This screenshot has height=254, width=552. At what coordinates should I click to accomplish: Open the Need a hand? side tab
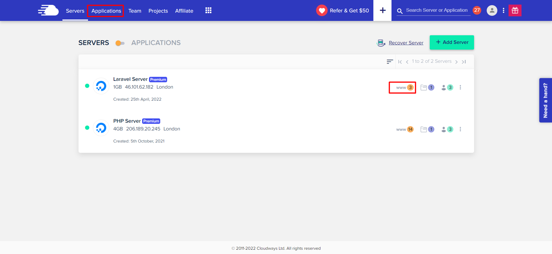[x=545, y=100]
